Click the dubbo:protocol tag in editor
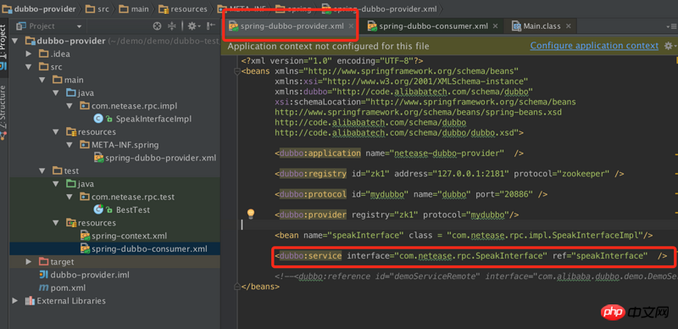Screen dimensions: 678x329 [x=313, y=195]
